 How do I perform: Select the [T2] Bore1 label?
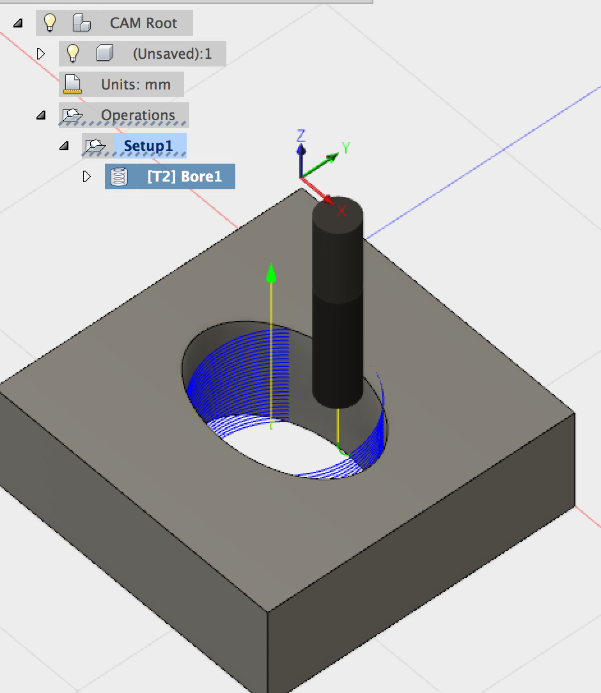(184, 176)
